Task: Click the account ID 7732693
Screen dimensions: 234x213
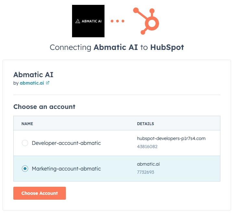Action: (x=145, y=172)
